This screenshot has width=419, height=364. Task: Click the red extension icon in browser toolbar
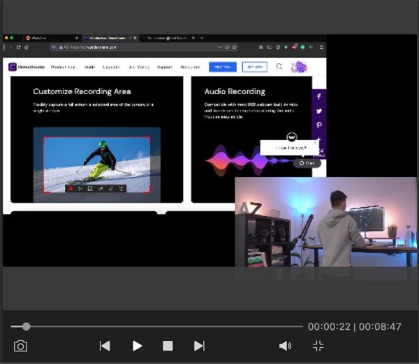(295, 47)
